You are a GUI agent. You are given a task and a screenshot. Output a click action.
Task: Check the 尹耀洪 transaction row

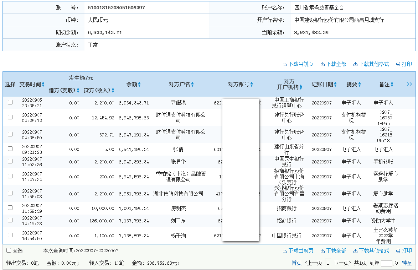(10, 102)
